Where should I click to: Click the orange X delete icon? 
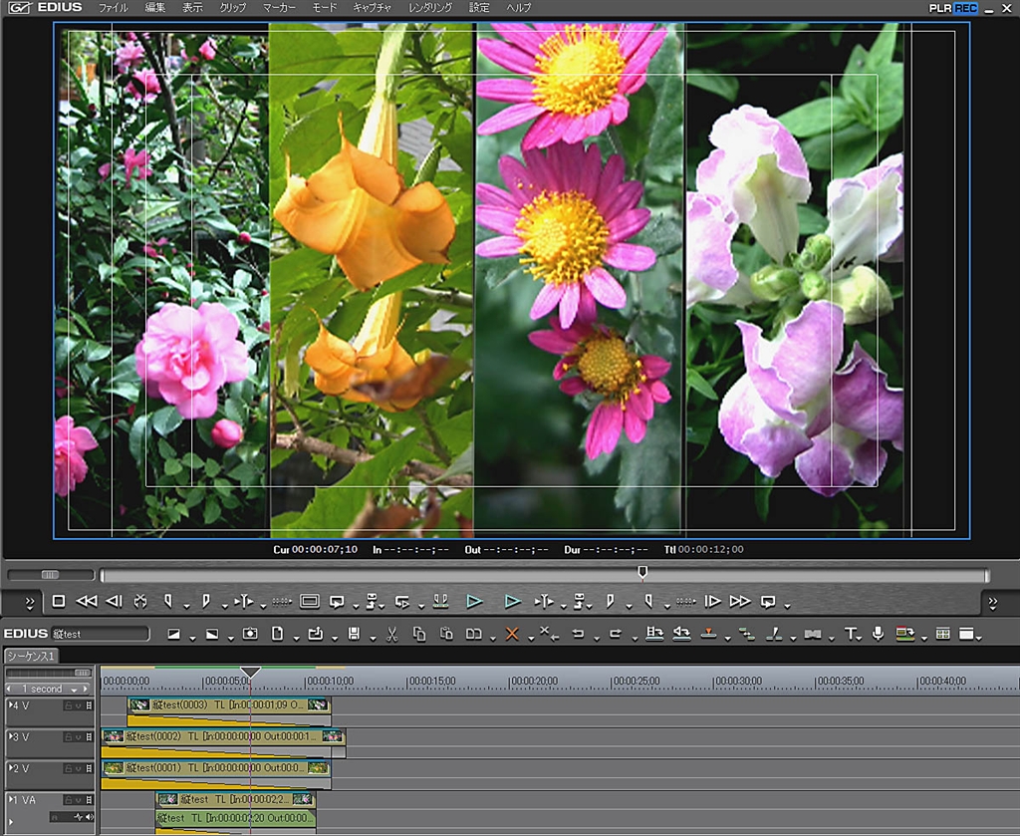(x=512, y=634)
